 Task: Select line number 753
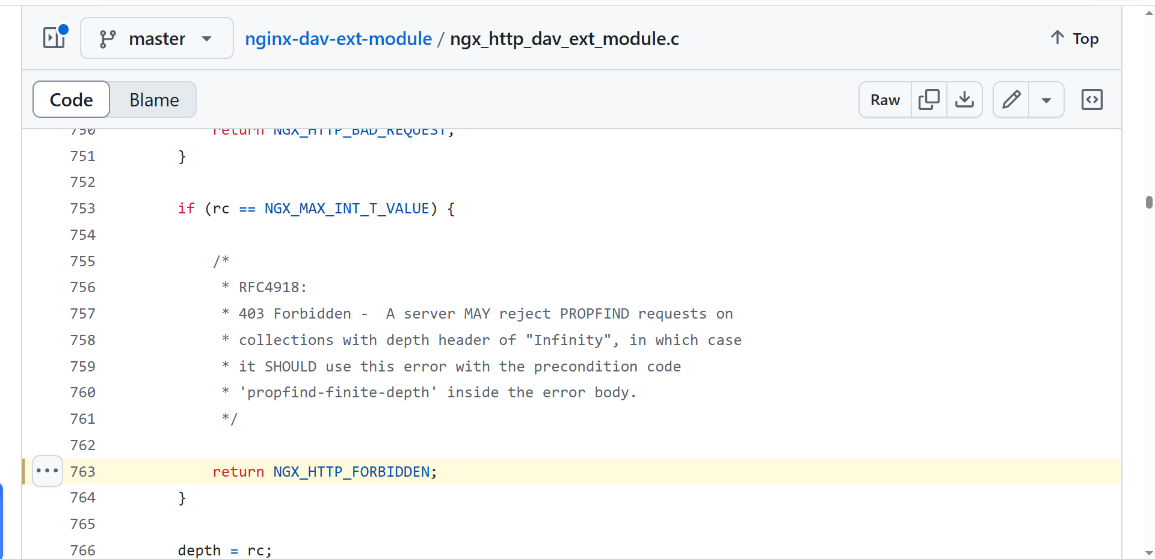click(x=83, y=209)
